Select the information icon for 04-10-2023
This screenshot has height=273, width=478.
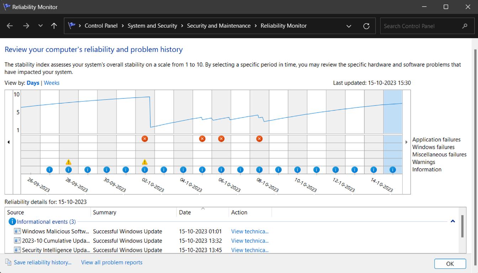click(x=183, y=170)
